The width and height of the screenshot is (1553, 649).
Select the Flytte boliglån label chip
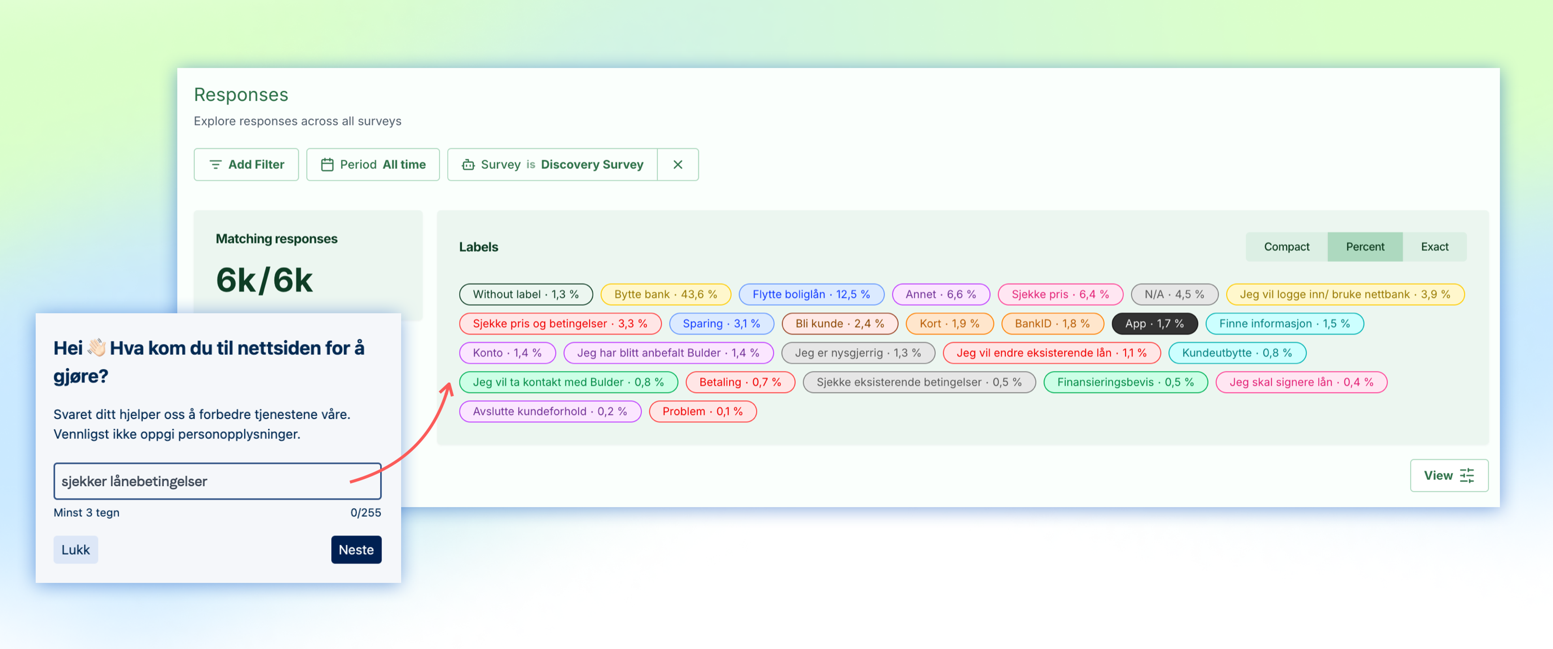tap(811, 294)
